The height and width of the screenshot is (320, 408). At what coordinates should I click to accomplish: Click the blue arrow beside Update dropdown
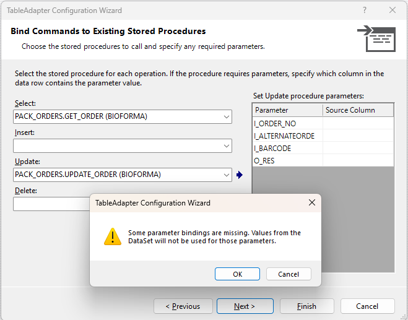tap(240, 175)
